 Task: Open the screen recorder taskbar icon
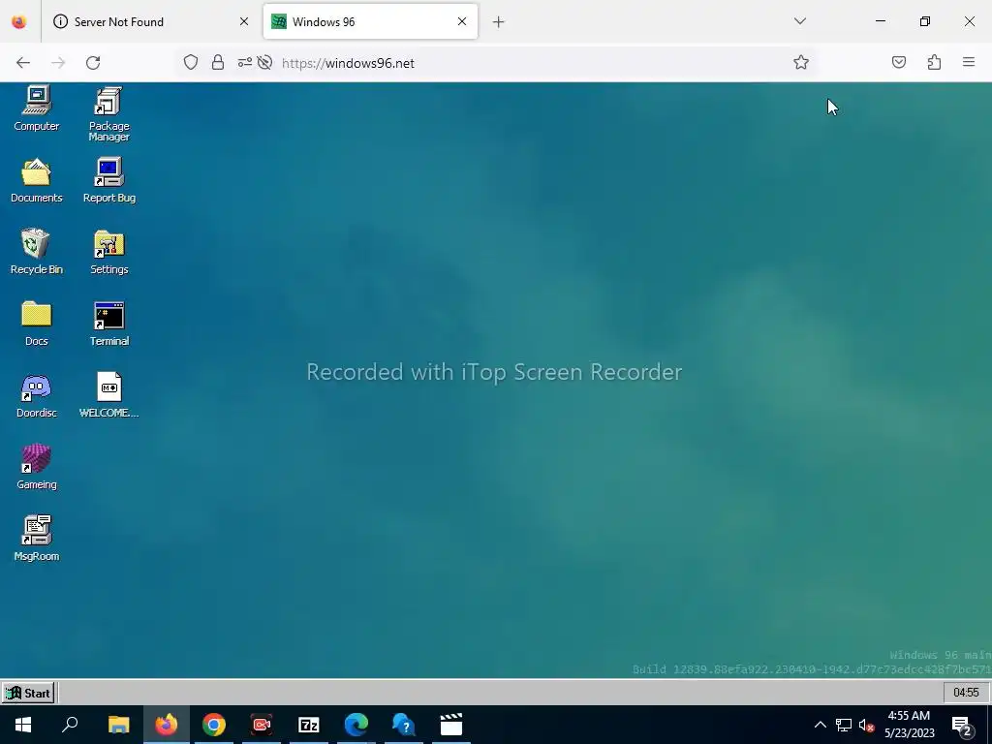(262, 725)
